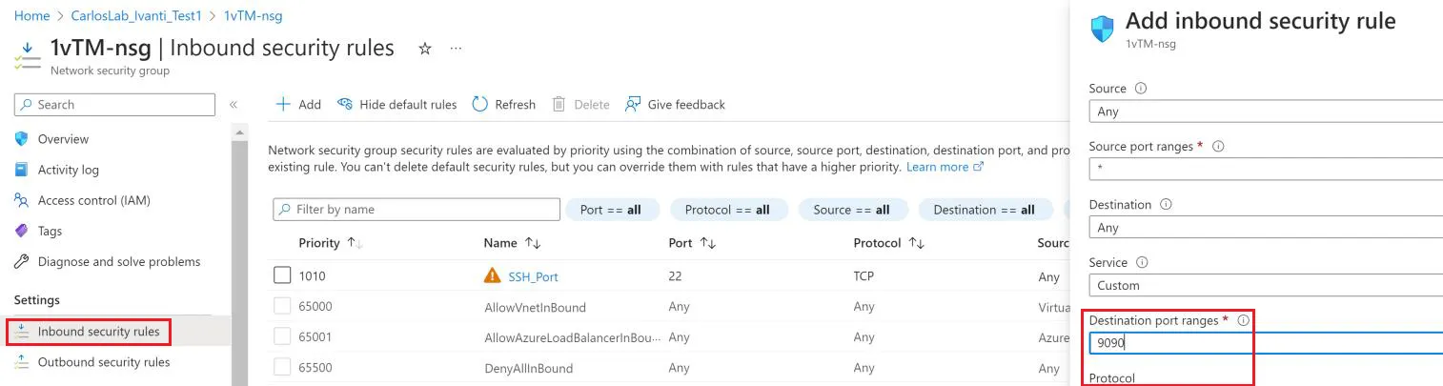Click Source port ranges field
Viewport: 1443px width, 386px height.
point(1266,170)
